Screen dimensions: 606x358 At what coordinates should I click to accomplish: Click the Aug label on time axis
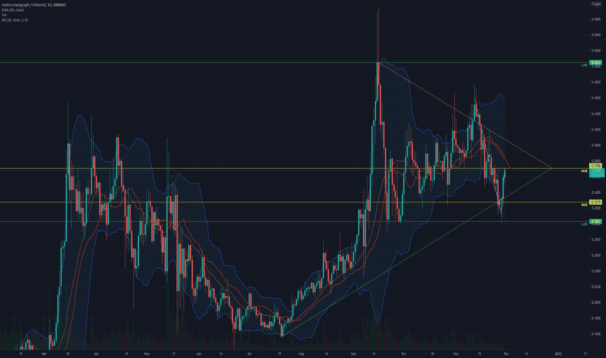click(302, 353)
